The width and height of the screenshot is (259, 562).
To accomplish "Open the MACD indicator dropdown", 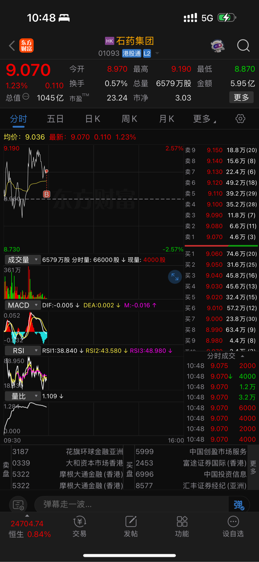I will 23,305.
